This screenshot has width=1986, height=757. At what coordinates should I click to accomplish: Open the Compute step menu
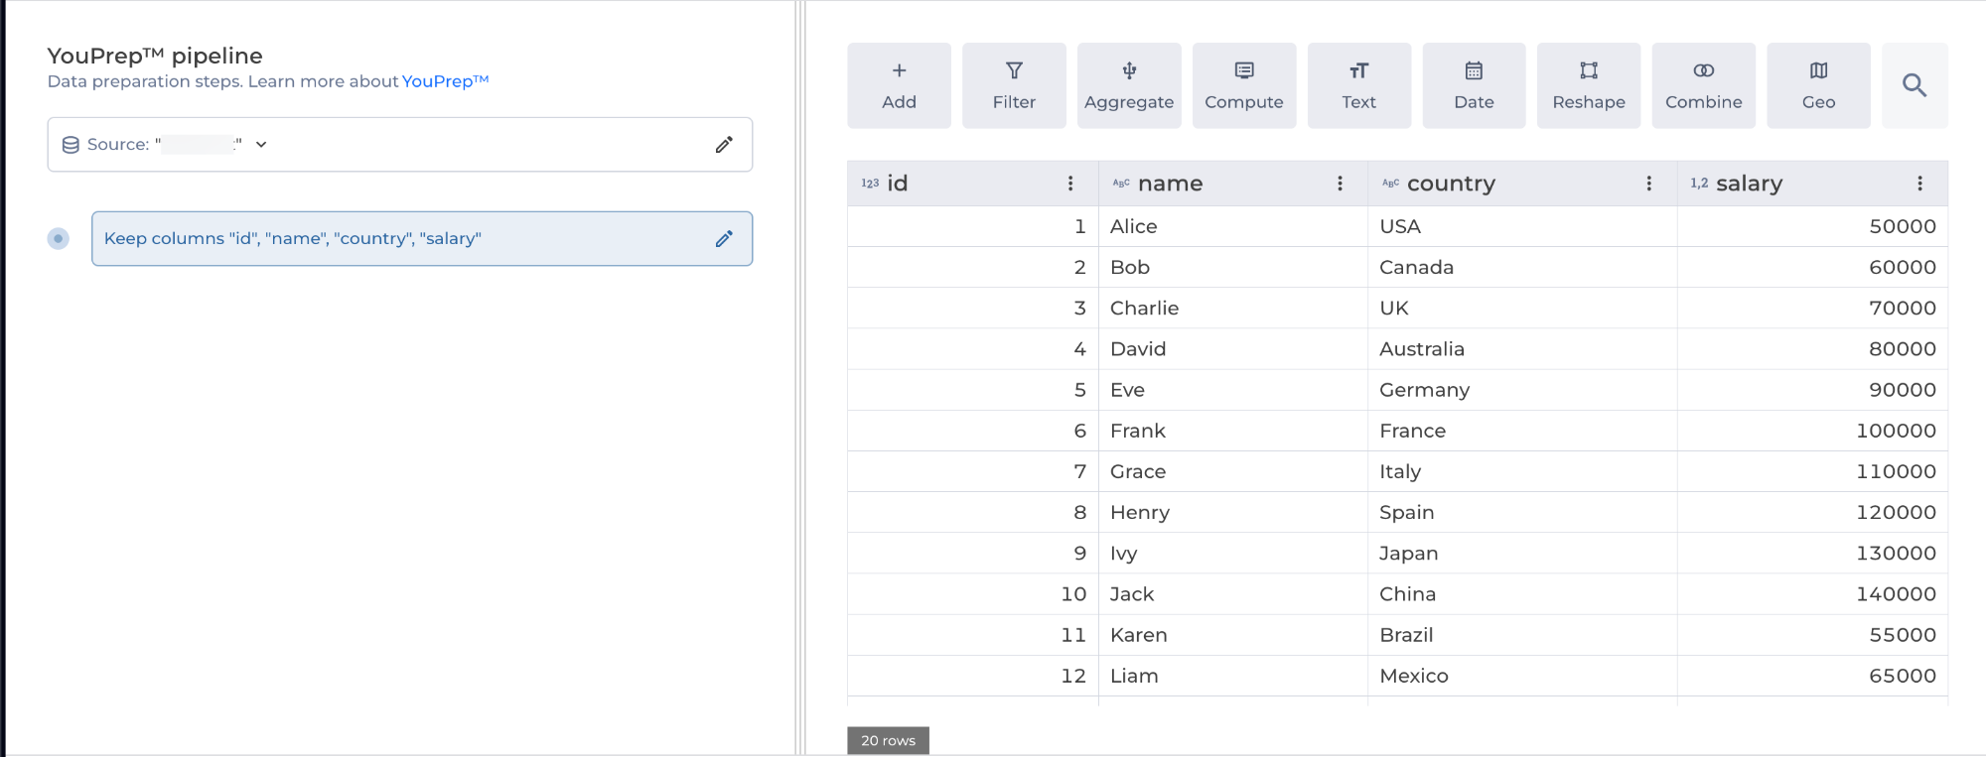(x=1244, y=85)
